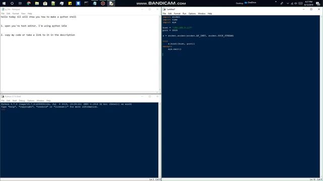
Task: Click the blue shield taskbar icon
Action: (78, 4)
